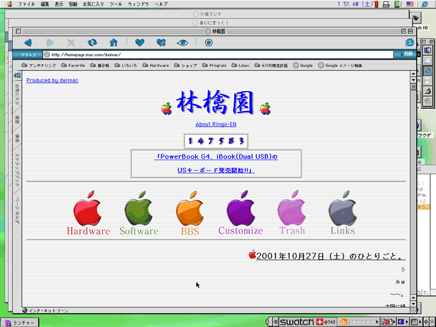
Task: Bring the いぬリンク window to front
Action: (x=207, y=14)
